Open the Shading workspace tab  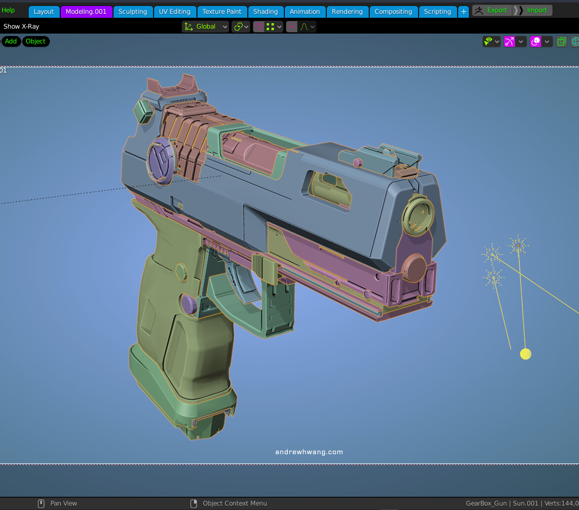266,11
